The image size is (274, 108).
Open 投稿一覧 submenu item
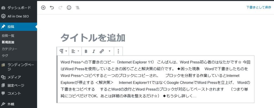point(8,36)
